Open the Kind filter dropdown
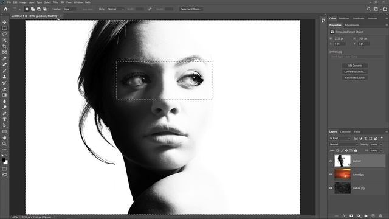Image resolution: width=389 pixels, height=219 pixels. click(340, 138)
